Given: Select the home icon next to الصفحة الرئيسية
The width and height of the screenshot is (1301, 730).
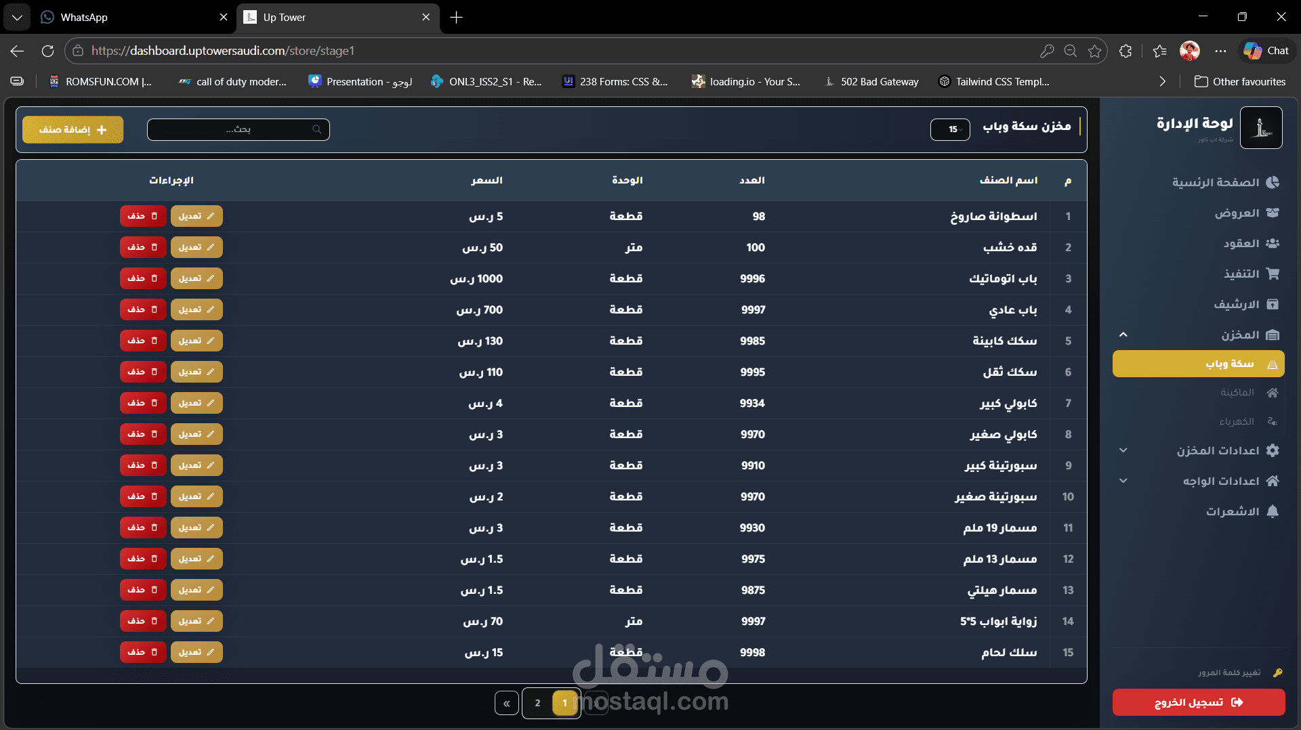Looking at the screenshot, I should pyautogui.click(x=1274, y=181).
